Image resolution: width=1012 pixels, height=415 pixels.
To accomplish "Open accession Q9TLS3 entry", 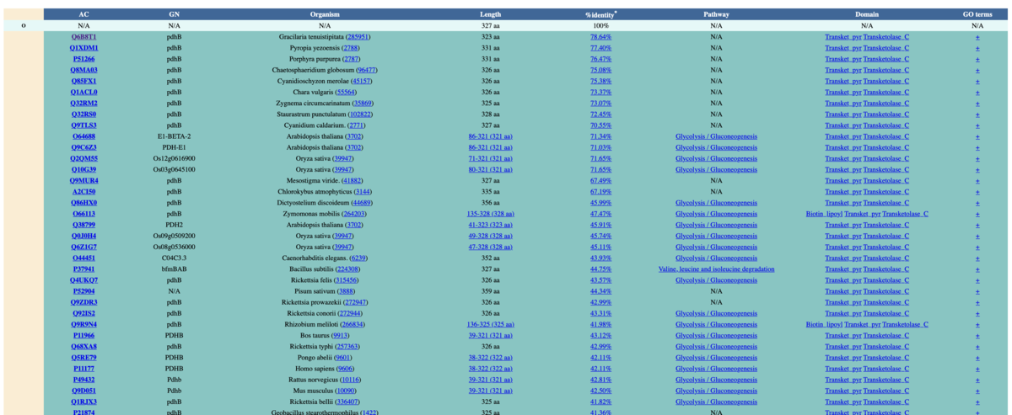I will click(83, 125).
